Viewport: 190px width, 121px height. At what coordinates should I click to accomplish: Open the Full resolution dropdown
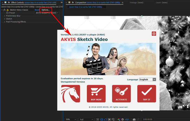click(x=86, y=119)
